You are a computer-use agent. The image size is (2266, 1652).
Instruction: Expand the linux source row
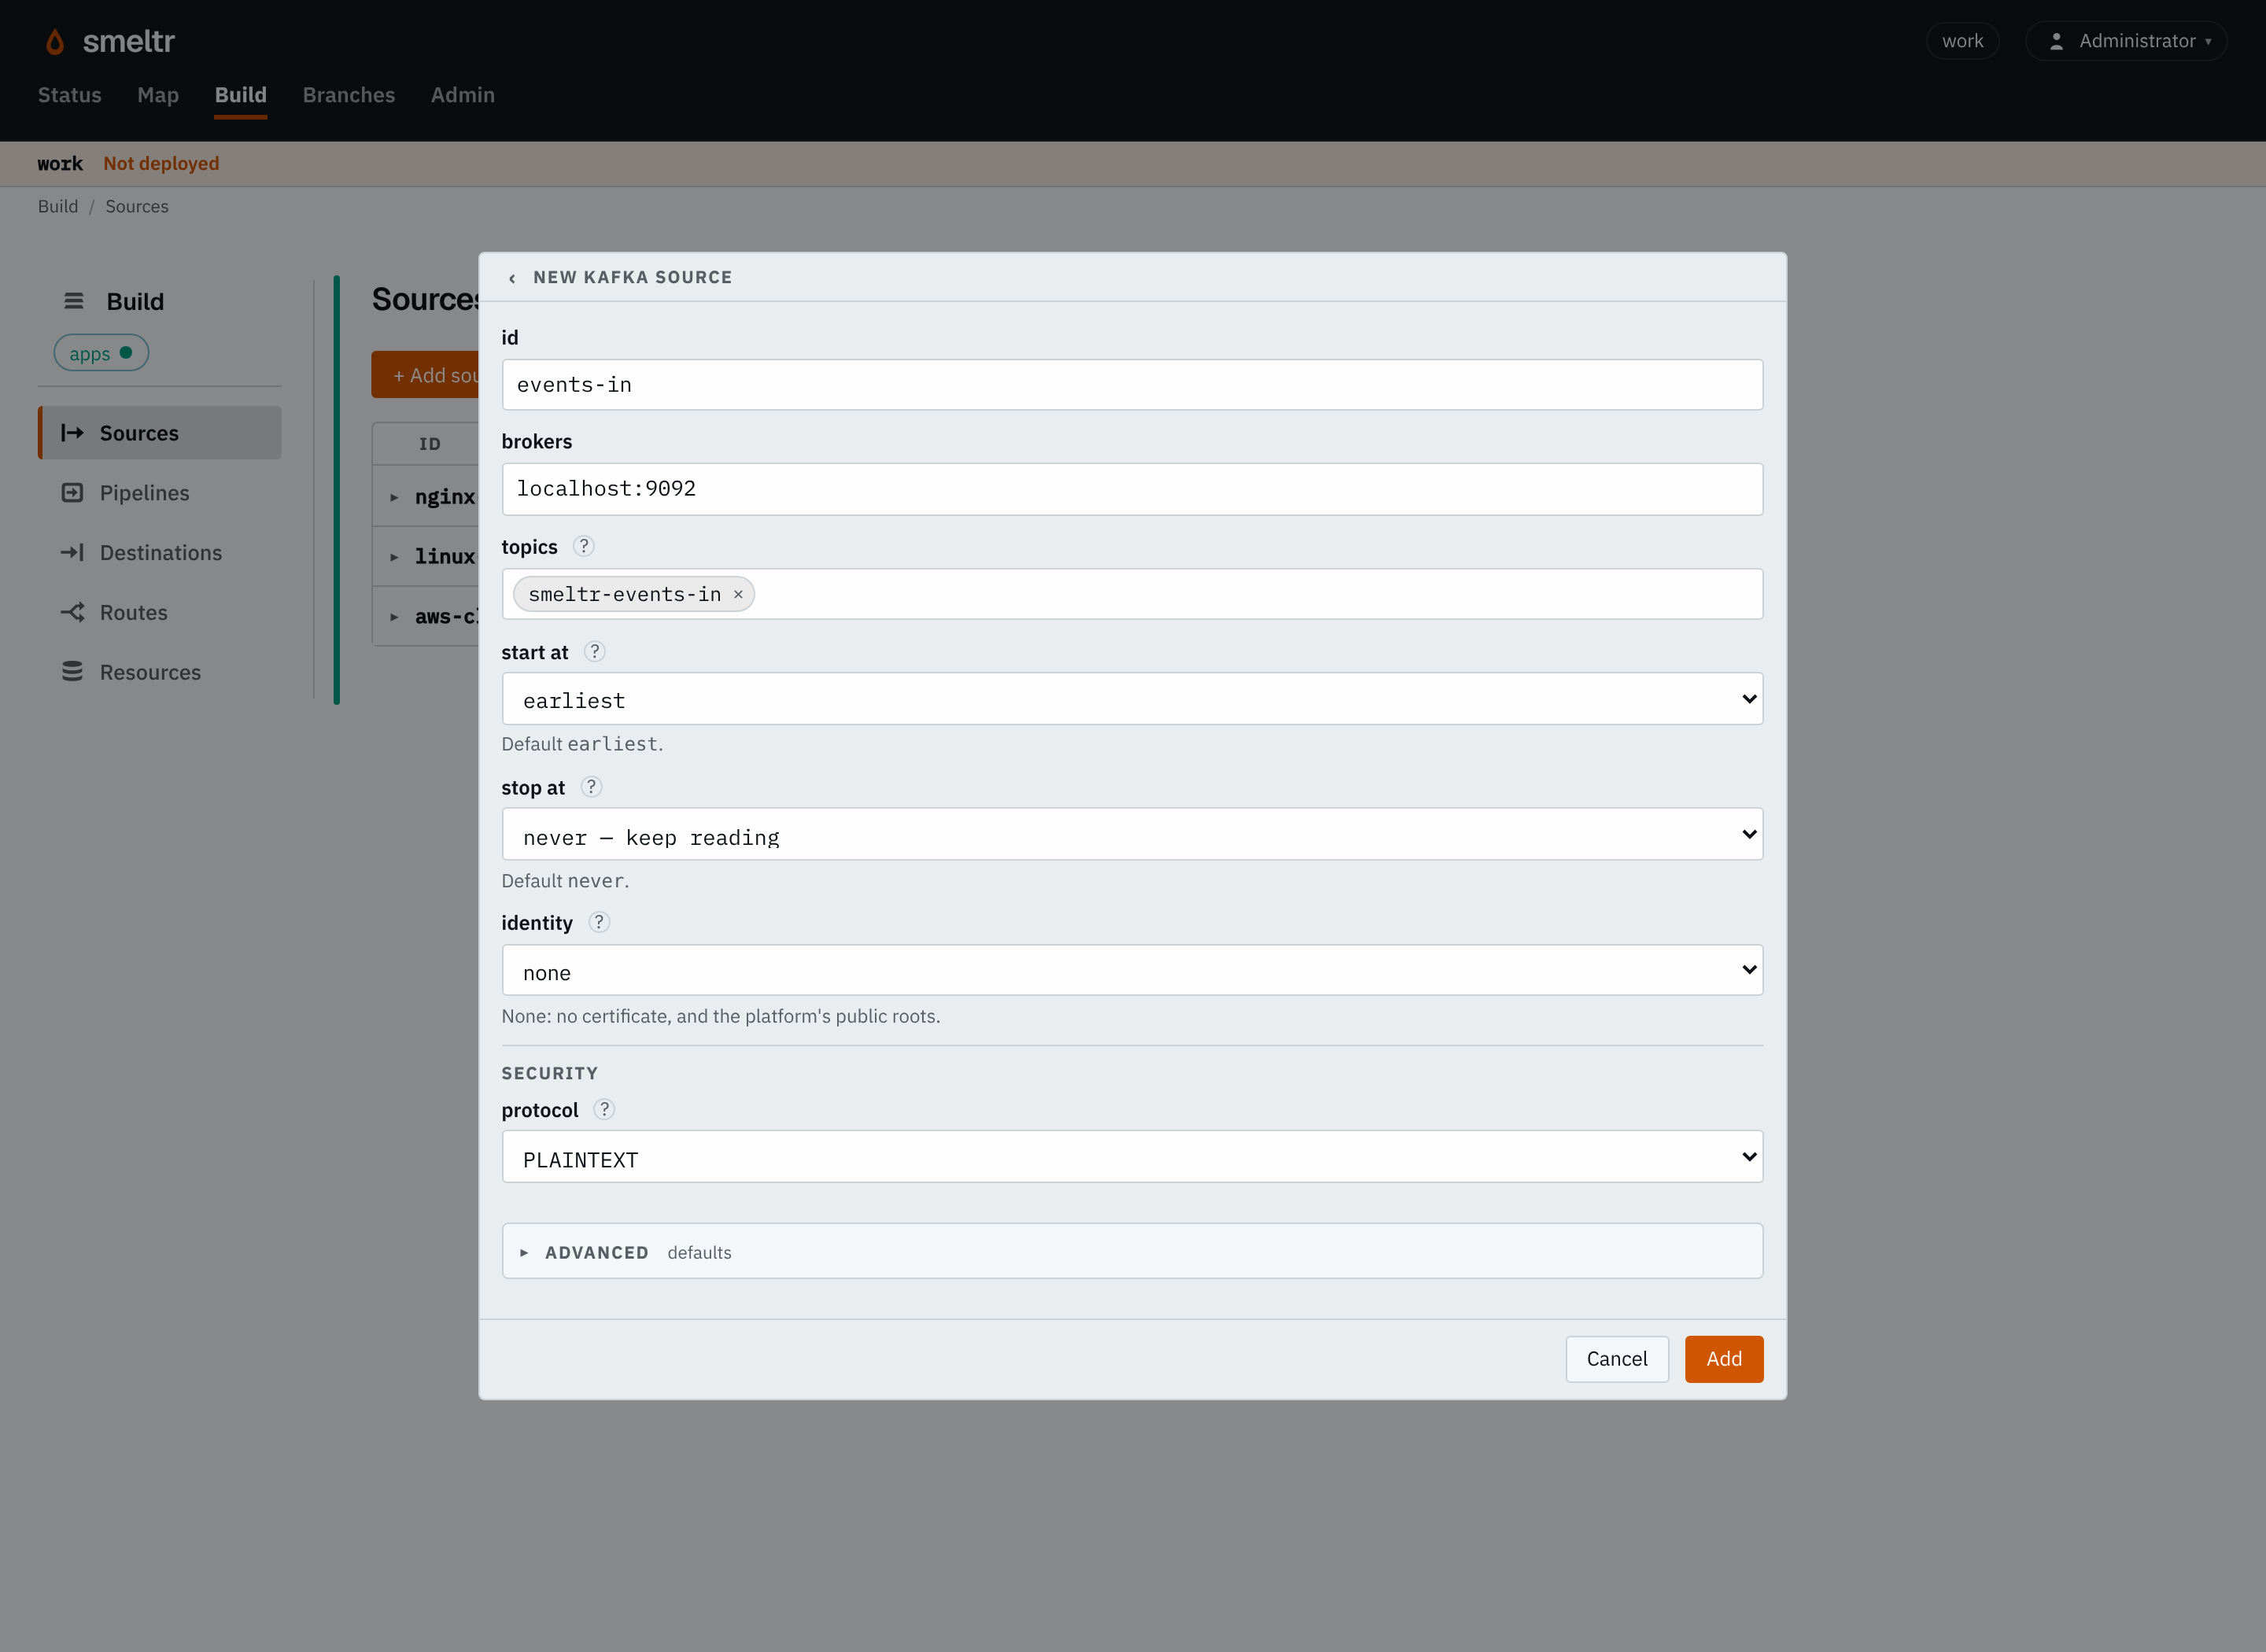pyautogui.click(x=394, y=557)
